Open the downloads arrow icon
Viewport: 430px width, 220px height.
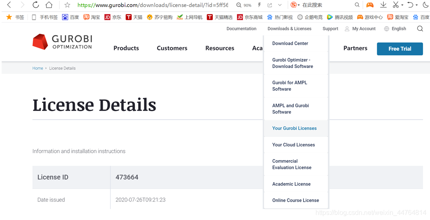click(x=384, y=5)
